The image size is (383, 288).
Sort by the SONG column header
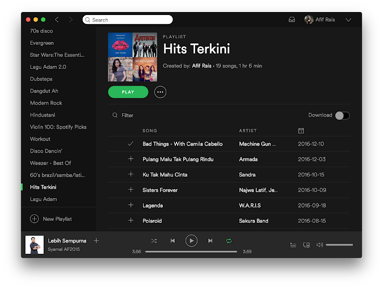(x=150, y=131)
